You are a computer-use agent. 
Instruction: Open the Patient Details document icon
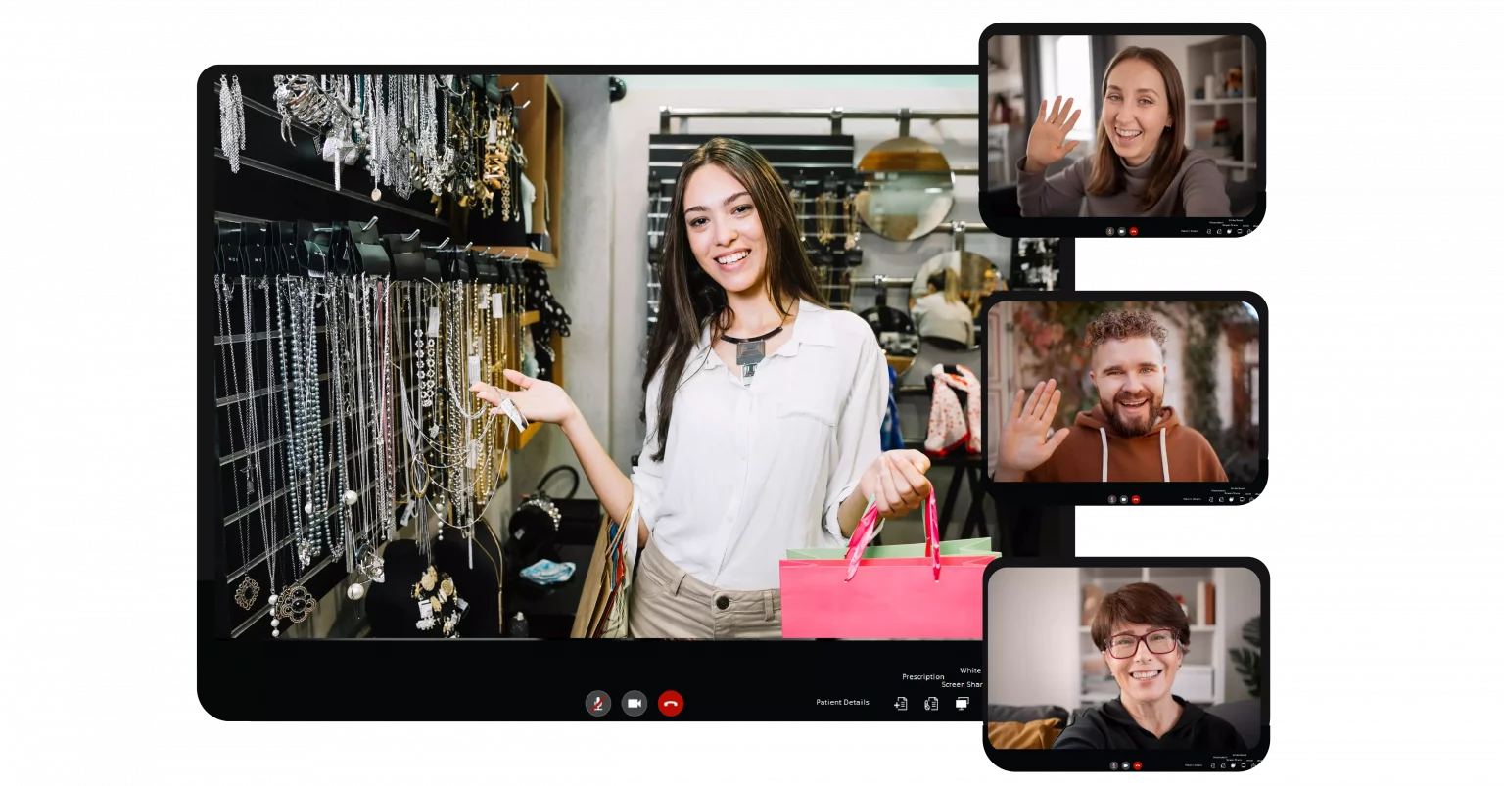pyautogui.click(x=900, y=703)
